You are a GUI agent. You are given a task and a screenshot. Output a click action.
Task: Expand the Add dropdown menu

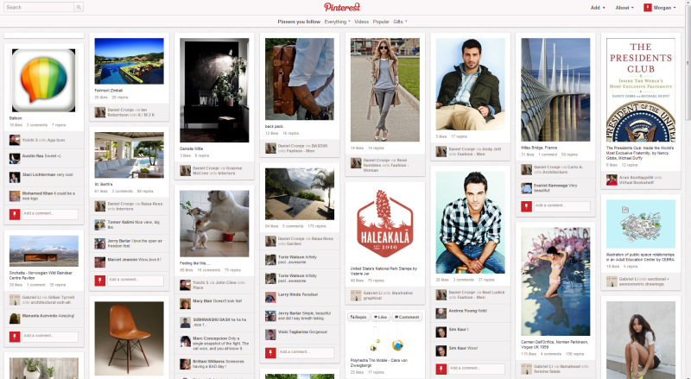[598, 8]
